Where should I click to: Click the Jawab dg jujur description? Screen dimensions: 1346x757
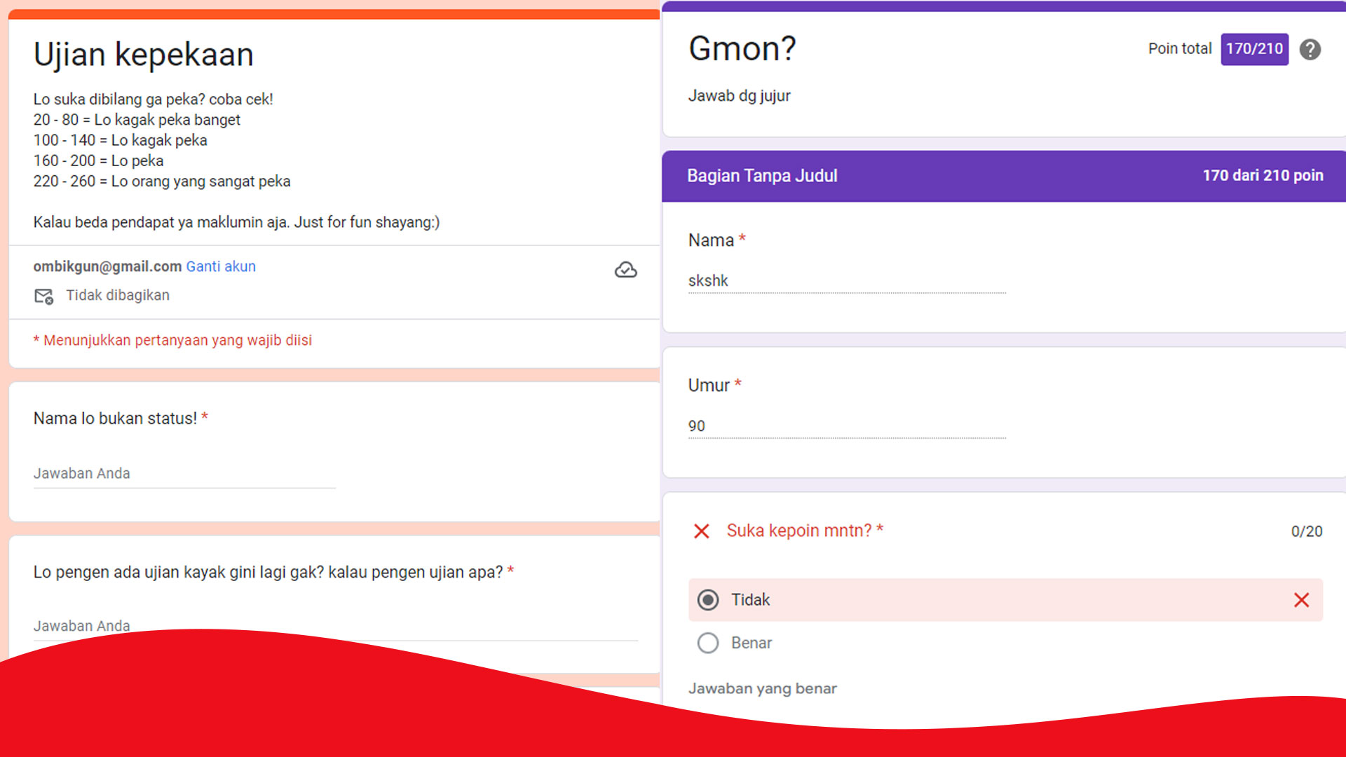coord(739,96)
